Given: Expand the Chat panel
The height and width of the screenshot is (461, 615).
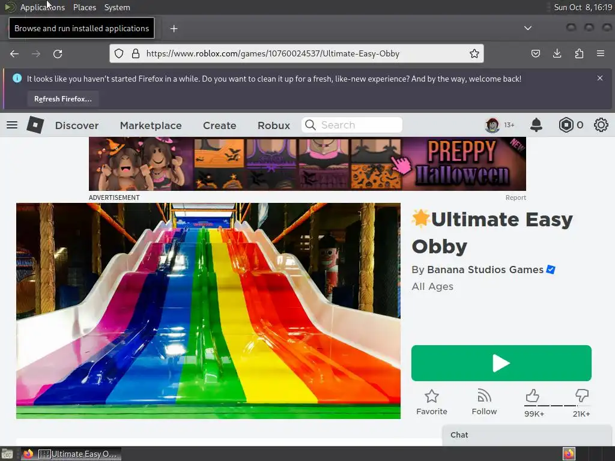Looking at the screenshot, I should point(527,435).
